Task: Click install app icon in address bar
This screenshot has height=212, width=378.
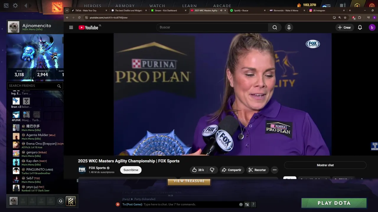Action: [x=334, y=17]
